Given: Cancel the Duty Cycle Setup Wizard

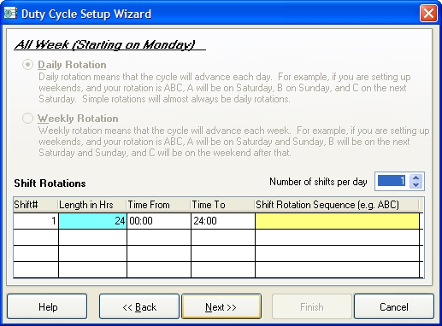Looking at the screenshot, I should coord(394,306).
